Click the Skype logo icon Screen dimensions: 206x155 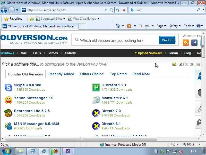coord(8,87)
